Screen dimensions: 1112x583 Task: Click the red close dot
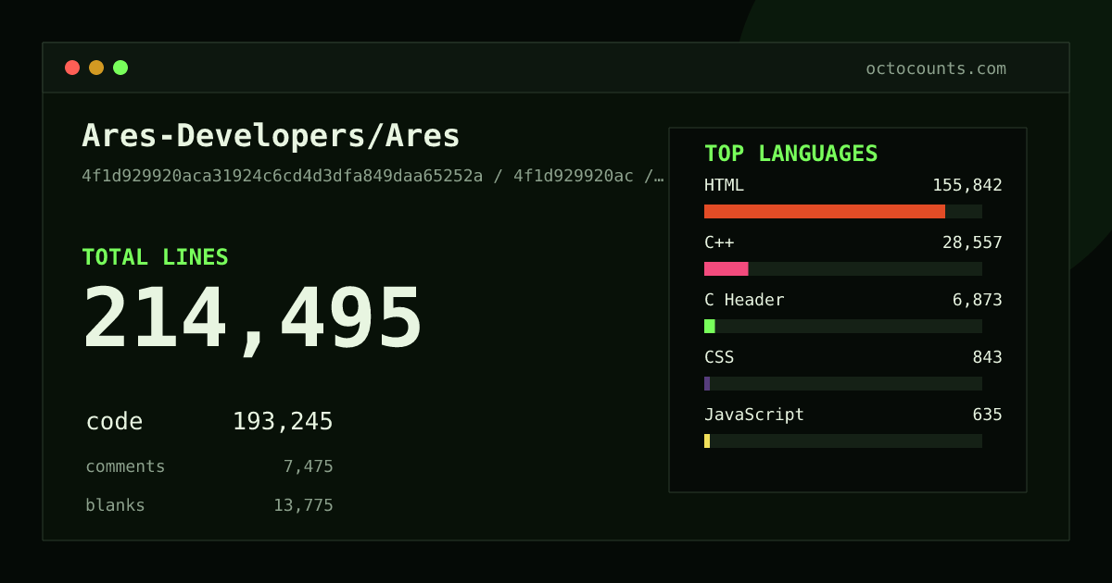72,68
